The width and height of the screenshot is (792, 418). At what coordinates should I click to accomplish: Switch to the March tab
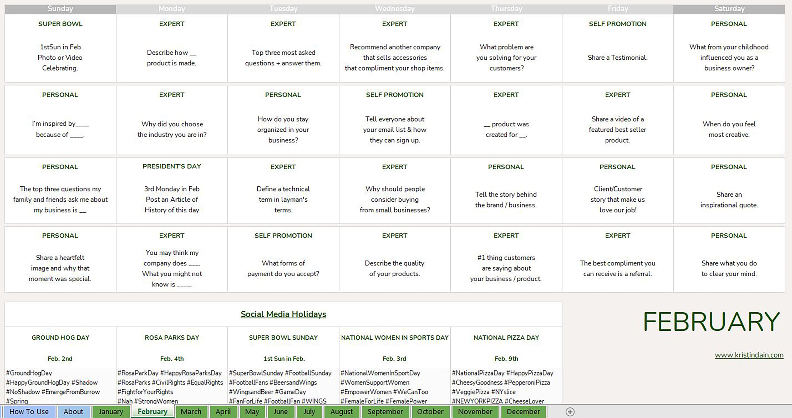click(x=191, y=412)
